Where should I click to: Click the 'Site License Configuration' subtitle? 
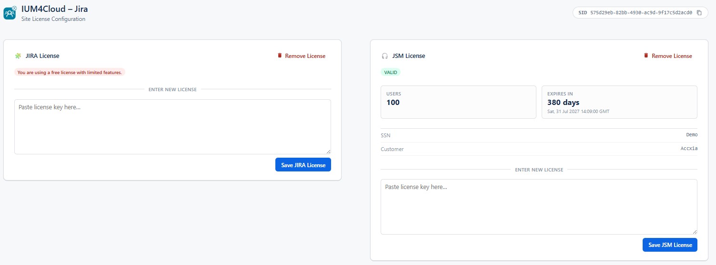tap(53, 19)
